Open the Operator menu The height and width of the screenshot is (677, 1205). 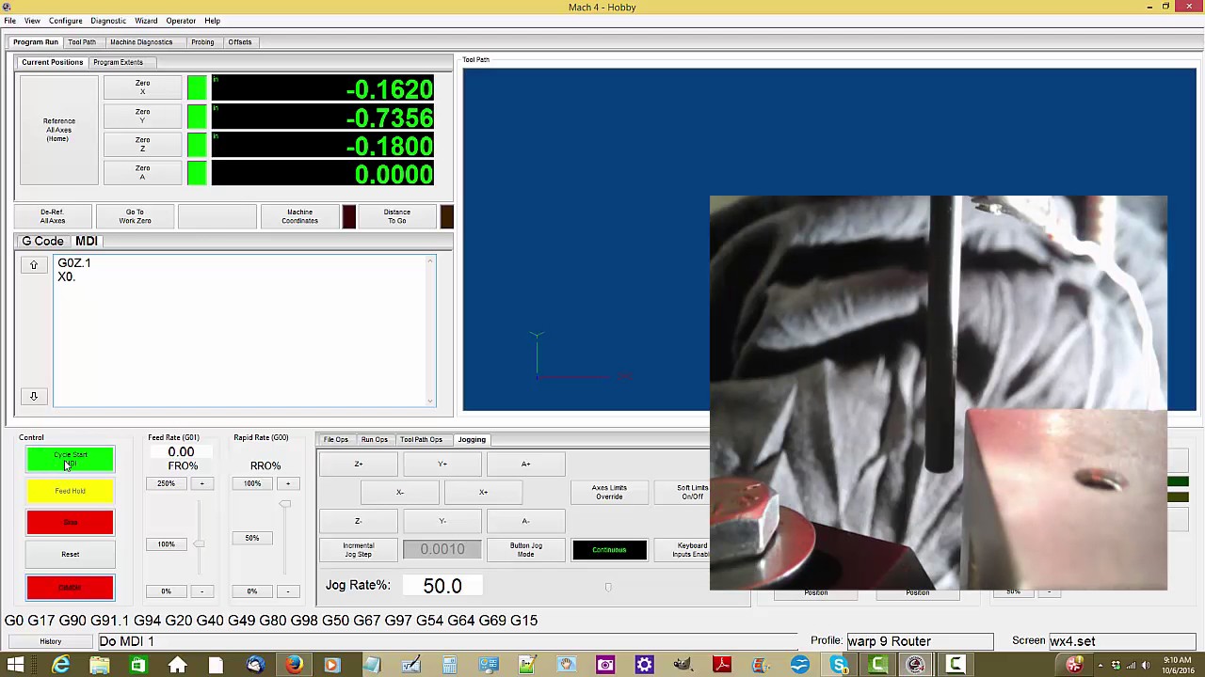pos(181,21)
